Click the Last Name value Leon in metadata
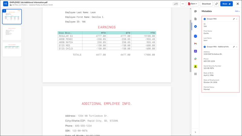Image resolution: width=242 pixels, height=136 pixels. coord(205,40)
